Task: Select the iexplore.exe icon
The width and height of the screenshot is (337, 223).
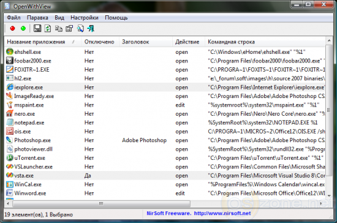Action: pos(9,87)
